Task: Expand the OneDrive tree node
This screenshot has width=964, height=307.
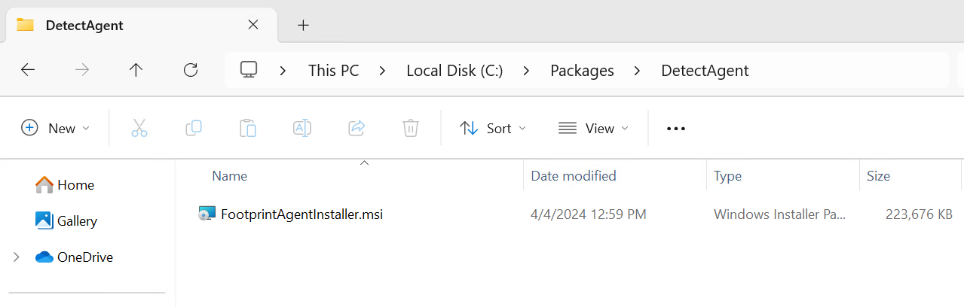Action: click(x=17, y=257)
